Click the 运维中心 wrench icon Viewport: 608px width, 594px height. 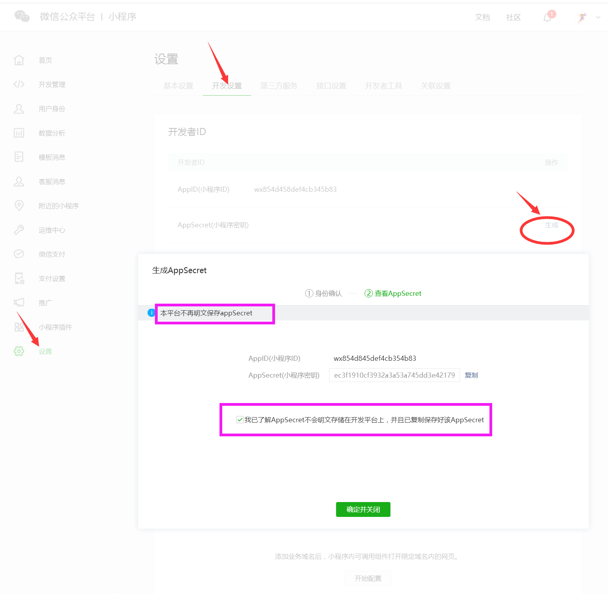point(19,230)
